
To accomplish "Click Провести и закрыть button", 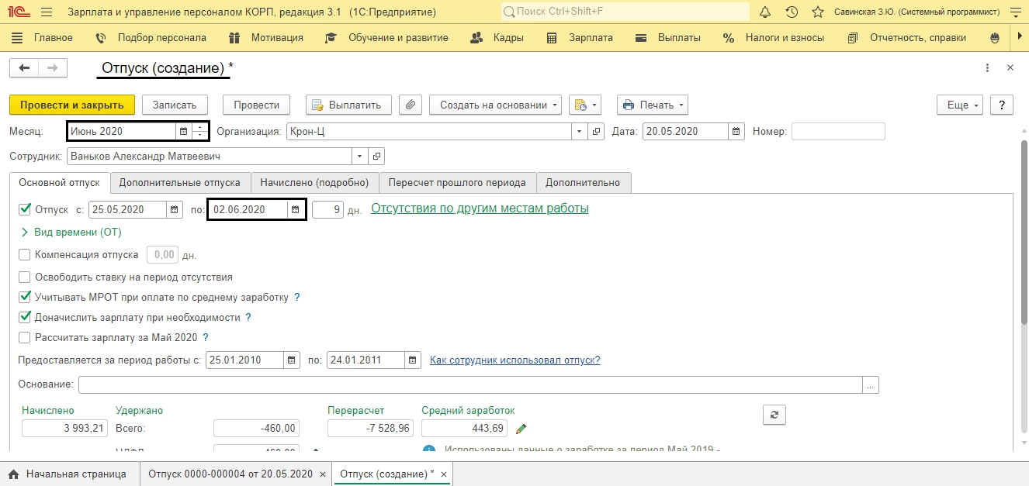I will click(x=72, y=105).
